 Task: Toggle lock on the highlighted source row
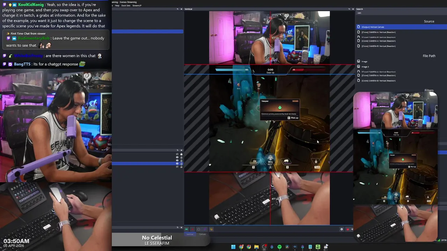[181, 163]
